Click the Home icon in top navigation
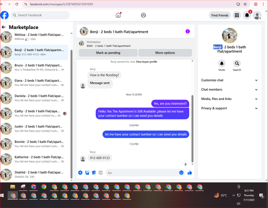 pyautogui.click(x=118, y=15)
